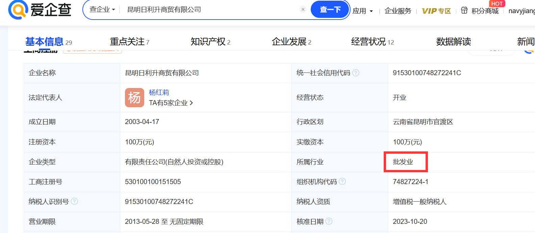Open the navyjiang user account menu

pos(521,11)
